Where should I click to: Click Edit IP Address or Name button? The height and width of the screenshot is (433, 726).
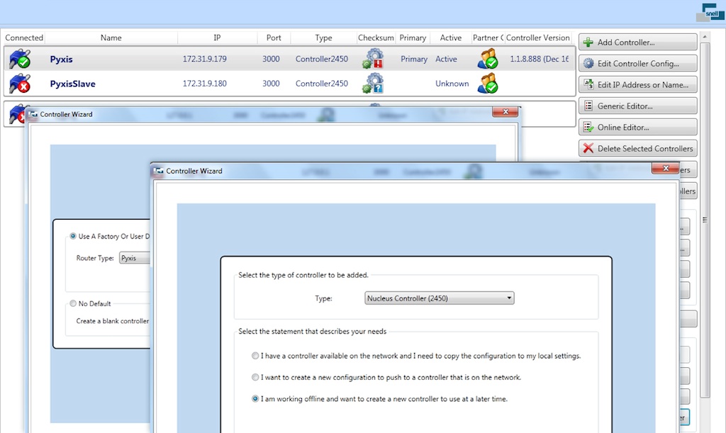coord(637,84)
